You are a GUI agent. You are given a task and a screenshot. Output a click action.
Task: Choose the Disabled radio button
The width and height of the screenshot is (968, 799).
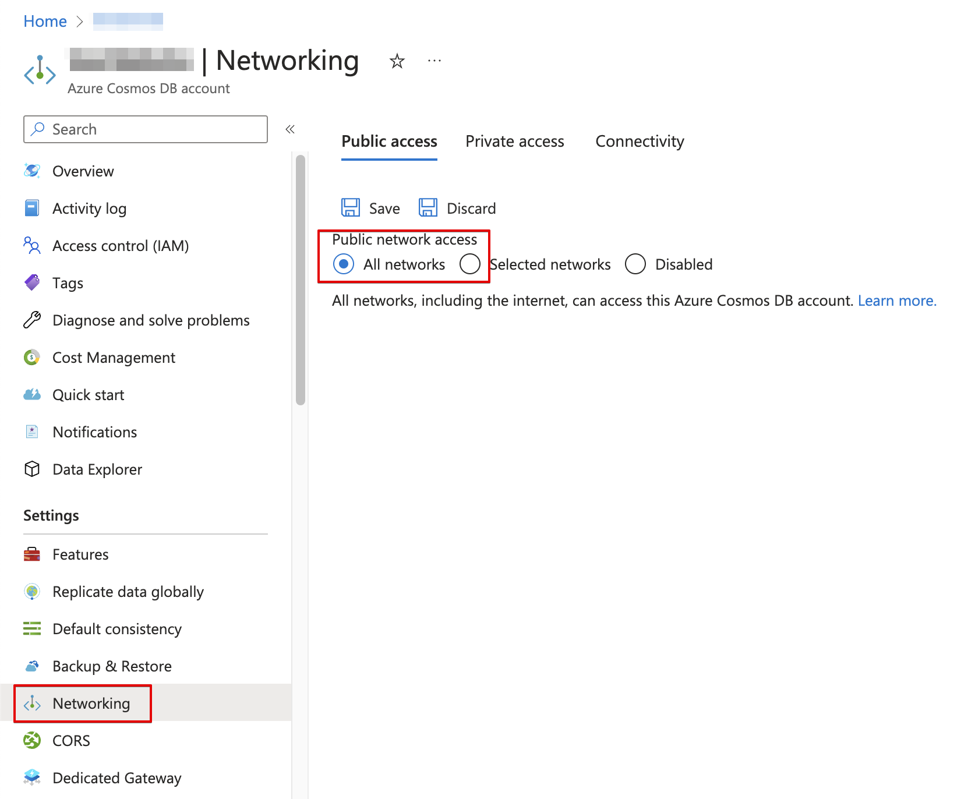[635, 264]
